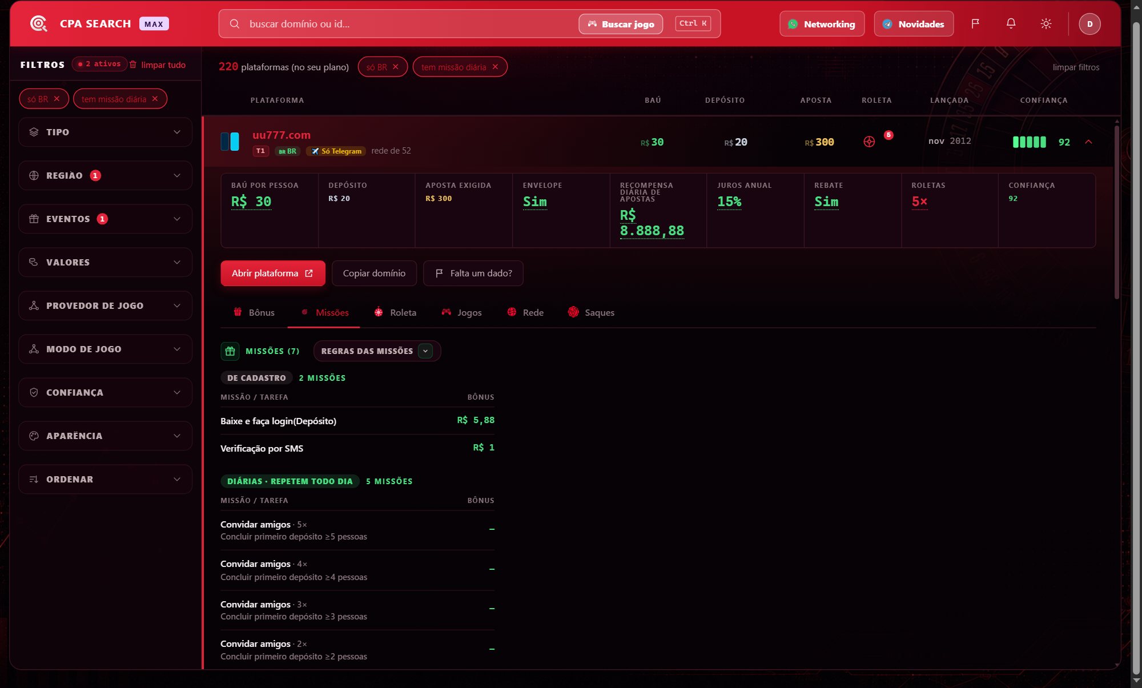
Task: Expand the Provedor de Jogo filter
Action: [x=105, y=305]
